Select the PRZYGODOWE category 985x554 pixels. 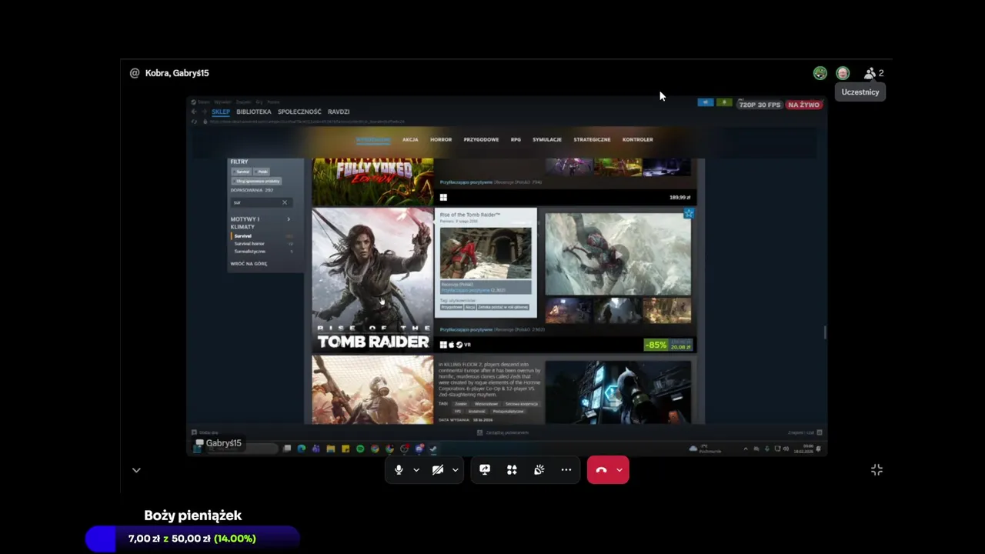pos(481,139)
